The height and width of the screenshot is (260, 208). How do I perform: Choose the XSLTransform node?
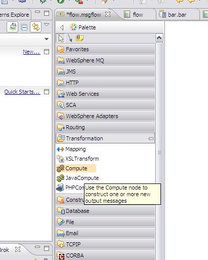[78, 159]
